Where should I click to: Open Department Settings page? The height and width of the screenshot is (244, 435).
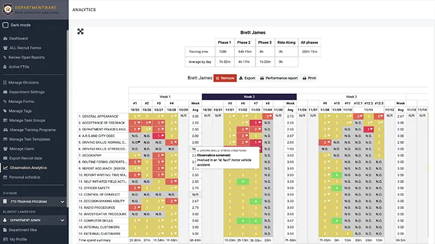tap(26, 92)
